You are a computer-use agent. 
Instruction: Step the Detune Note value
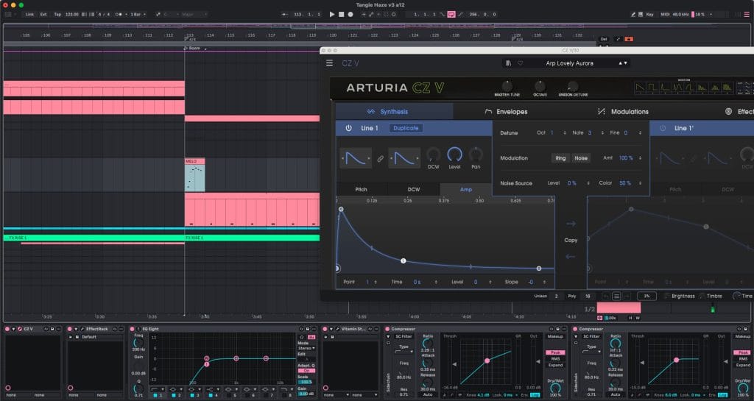602,133
